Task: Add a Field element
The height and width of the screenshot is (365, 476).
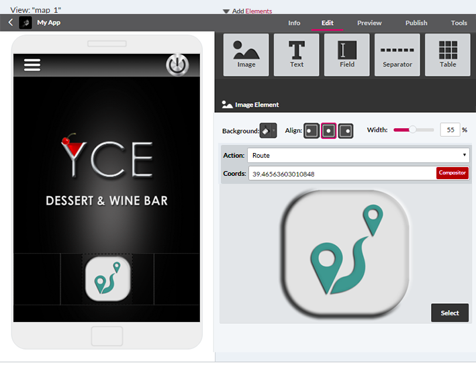Action: tap(347, 54)
